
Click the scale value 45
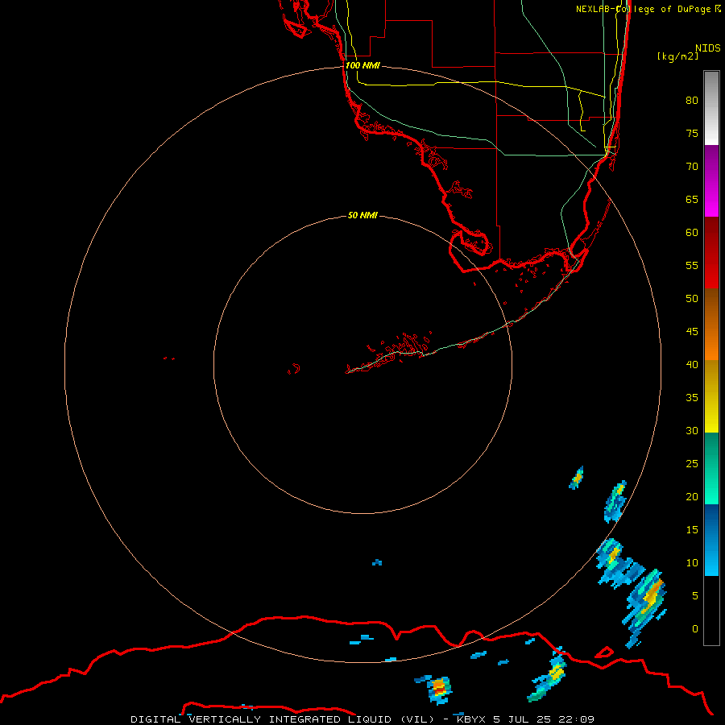[x=692, y=332]
